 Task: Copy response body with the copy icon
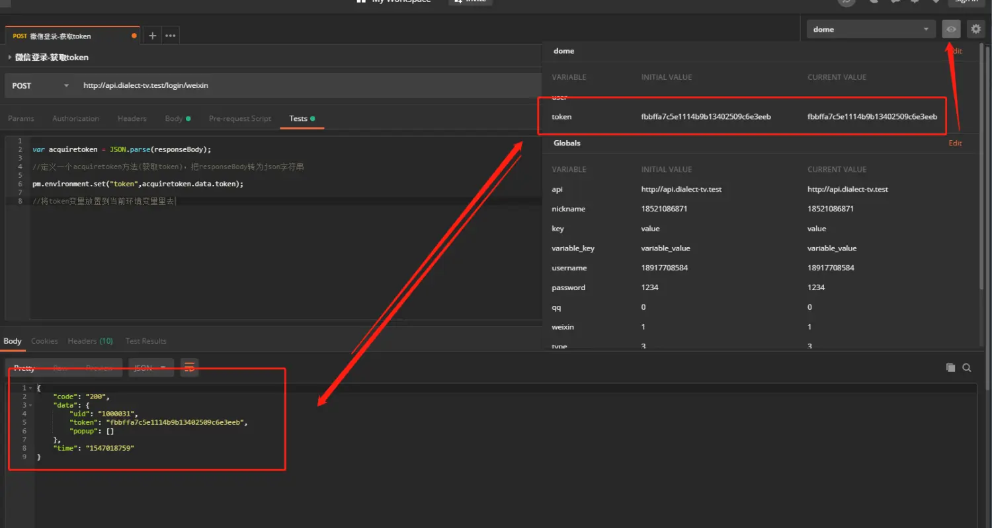[x=951, y=367]
